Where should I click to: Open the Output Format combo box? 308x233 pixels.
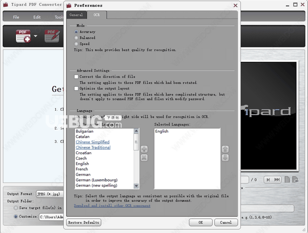[x=50, y=194]
